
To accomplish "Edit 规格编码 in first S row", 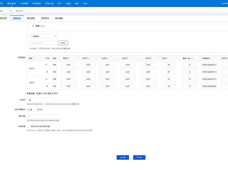I will [209, 65].
